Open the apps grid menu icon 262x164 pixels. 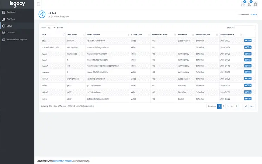point(38,4)
